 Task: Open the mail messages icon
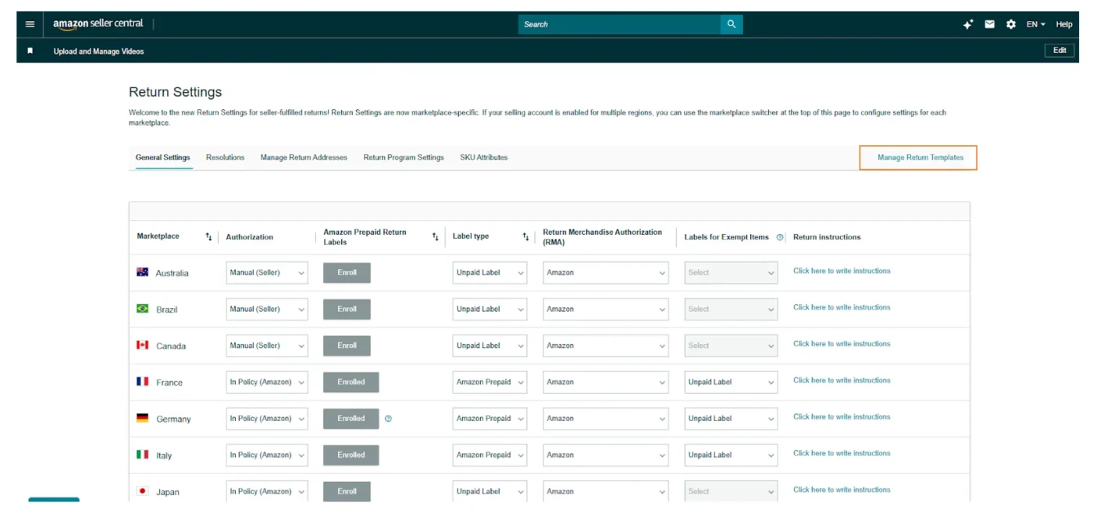pos(989,24)
